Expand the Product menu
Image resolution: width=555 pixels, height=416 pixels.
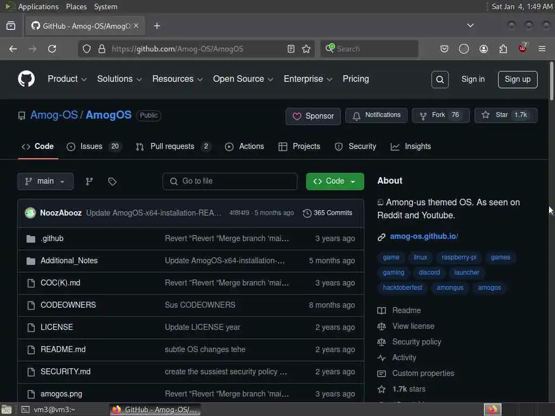(67, 79)
